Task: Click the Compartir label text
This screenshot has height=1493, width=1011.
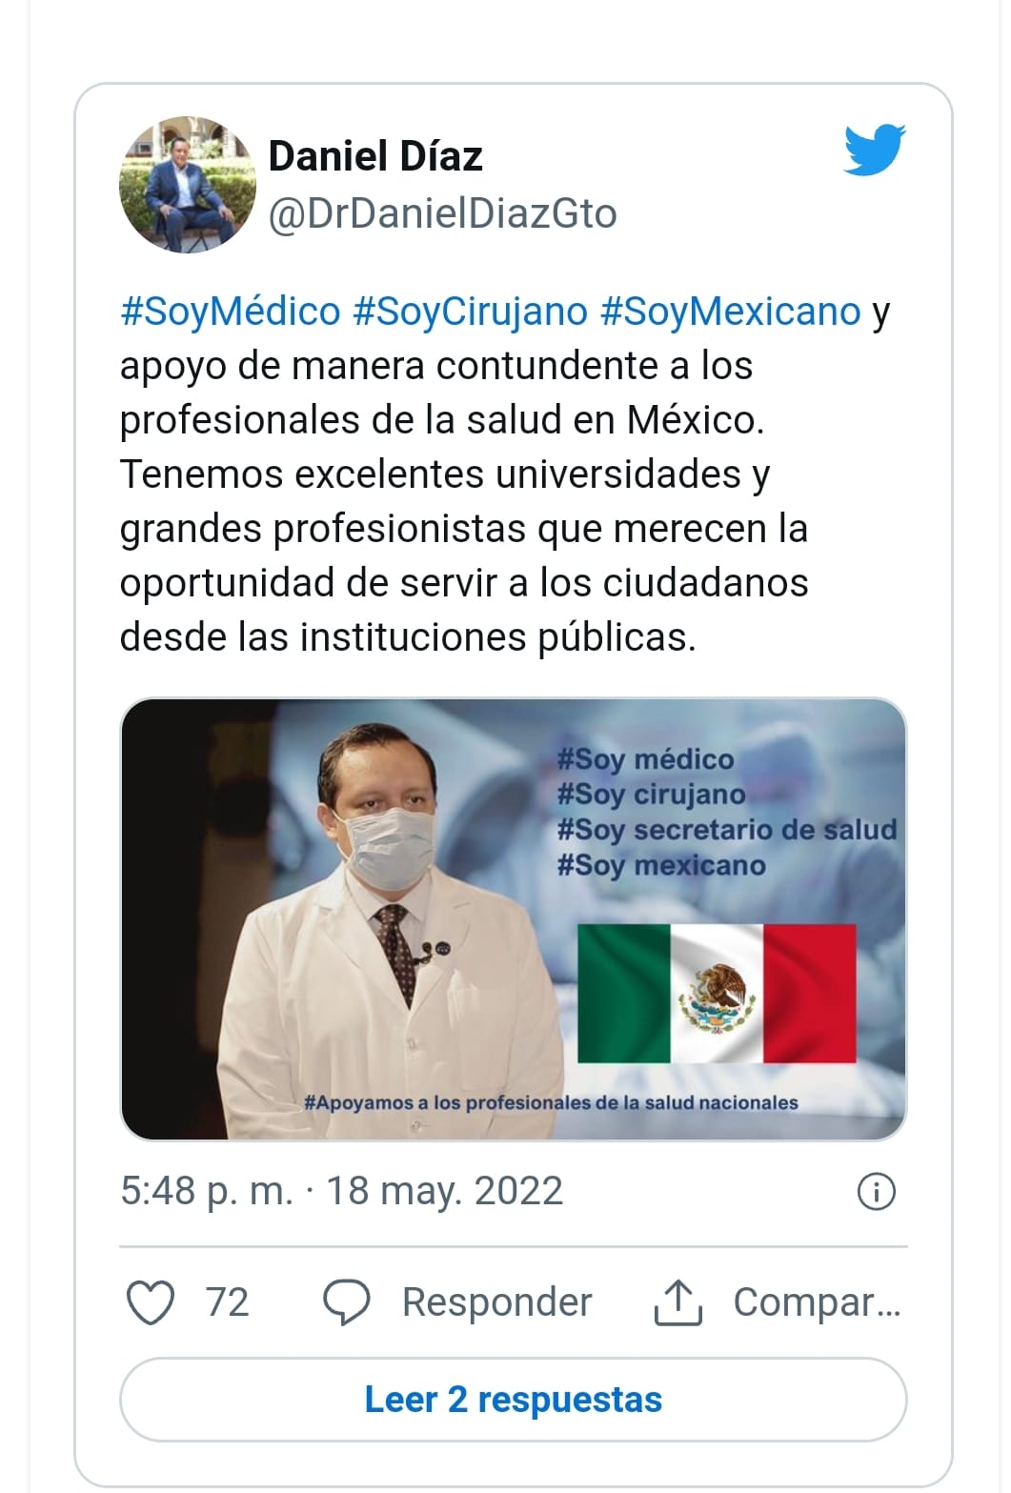Action: 817,1302
